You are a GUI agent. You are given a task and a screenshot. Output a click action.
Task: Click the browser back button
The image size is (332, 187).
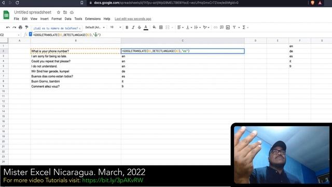3,3
